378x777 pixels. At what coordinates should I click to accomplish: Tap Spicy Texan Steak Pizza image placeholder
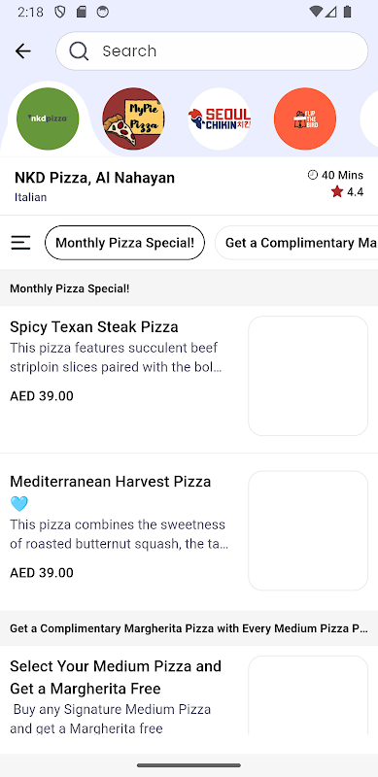pos(308,376)
